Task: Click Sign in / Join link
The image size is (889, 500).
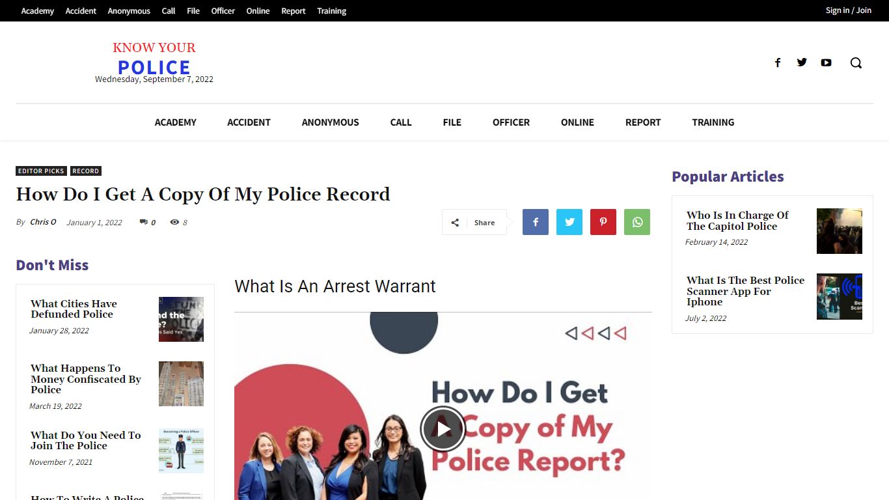Action: pos(849,10)
